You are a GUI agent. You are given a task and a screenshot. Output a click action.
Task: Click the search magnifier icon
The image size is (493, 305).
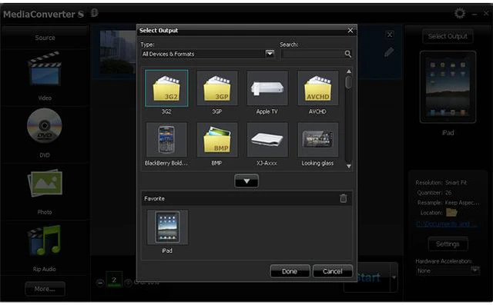pos(347,54)
